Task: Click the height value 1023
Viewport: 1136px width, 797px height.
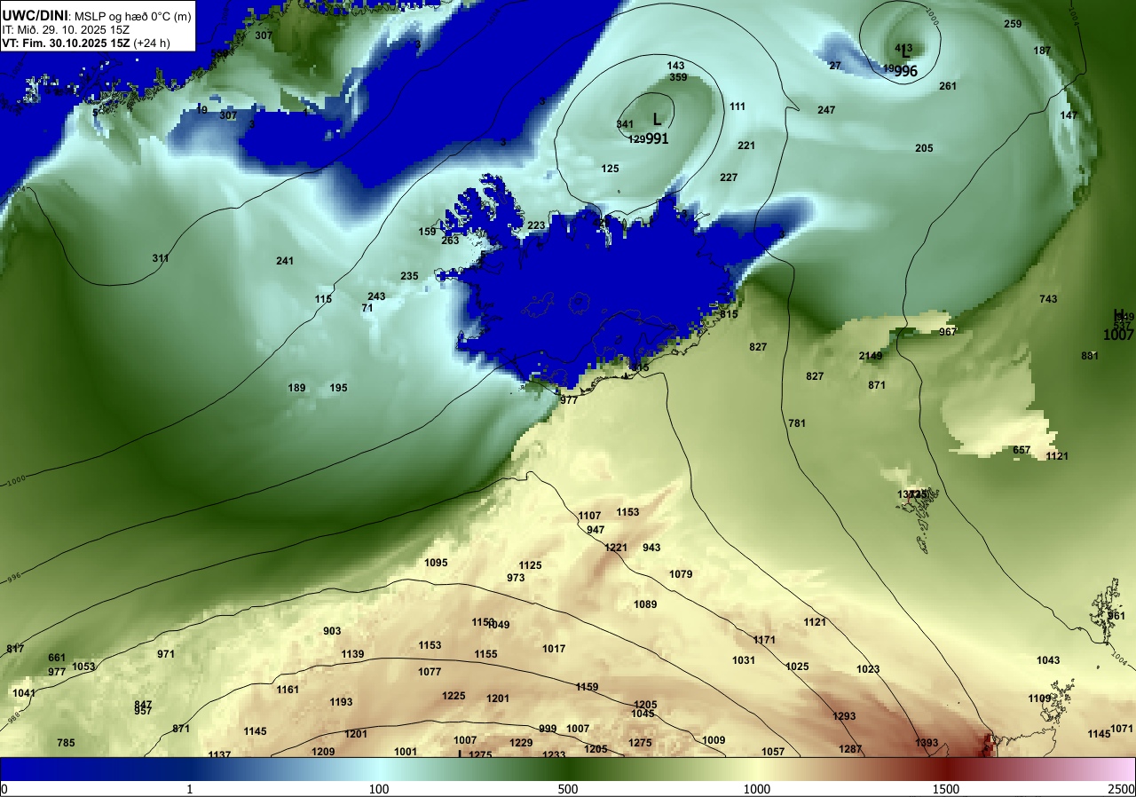Action: [x=868, y=669]
